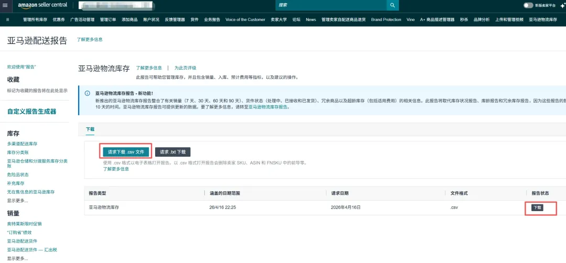Click 报告状态 column header
This screenshot has height=263, width=566.
(540, 193)
